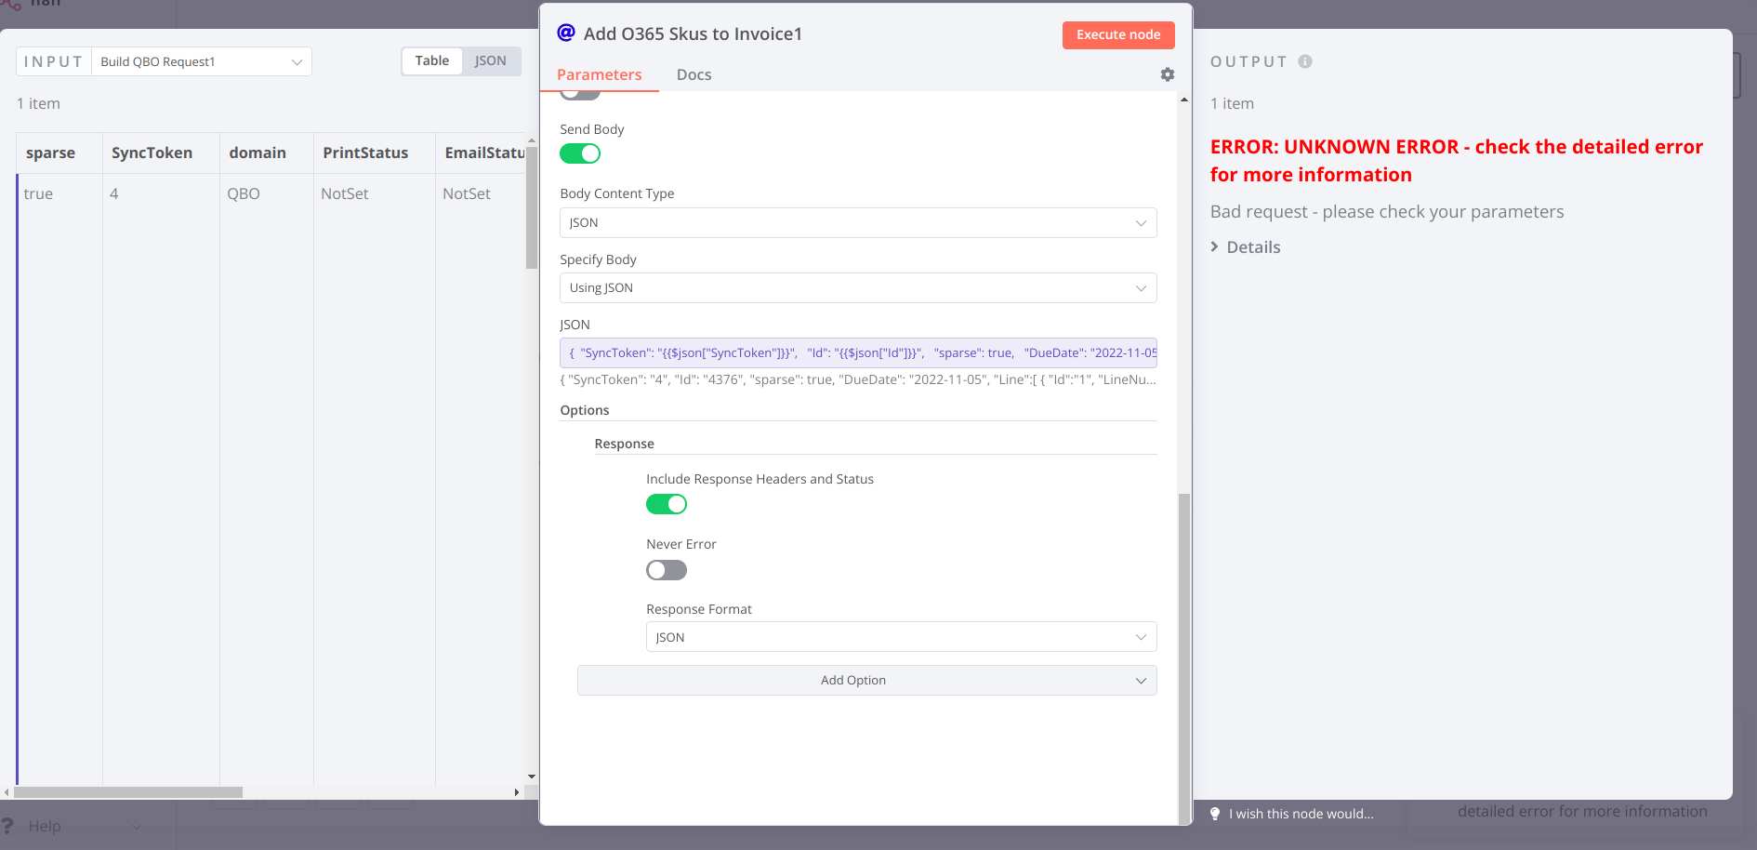
Task: Toggle Include Response Headers and Status off
Action: (x=667, y=504)
